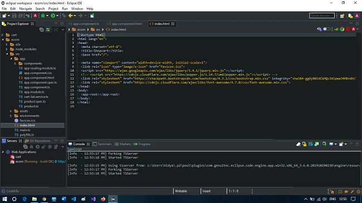Select main.ts file in tree
Viewport: 362px width, 203px height.
(22, 130)
